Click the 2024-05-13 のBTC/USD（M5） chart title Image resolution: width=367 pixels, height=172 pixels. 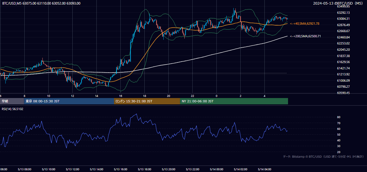pos(338,3)
